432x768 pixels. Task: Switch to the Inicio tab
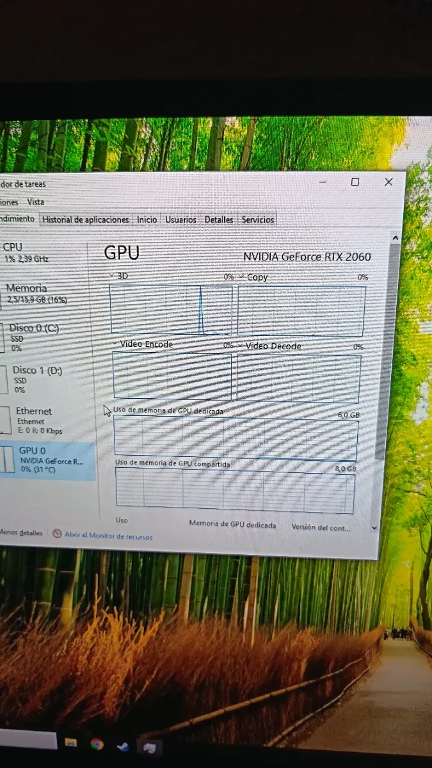coord(147,220)
